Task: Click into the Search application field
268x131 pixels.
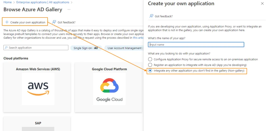Action: coord(36,48)
